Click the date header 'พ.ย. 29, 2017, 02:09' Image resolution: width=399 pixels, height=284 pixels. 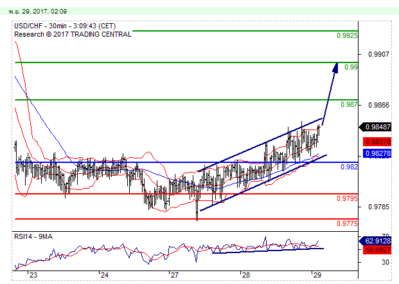coord(38,12)
